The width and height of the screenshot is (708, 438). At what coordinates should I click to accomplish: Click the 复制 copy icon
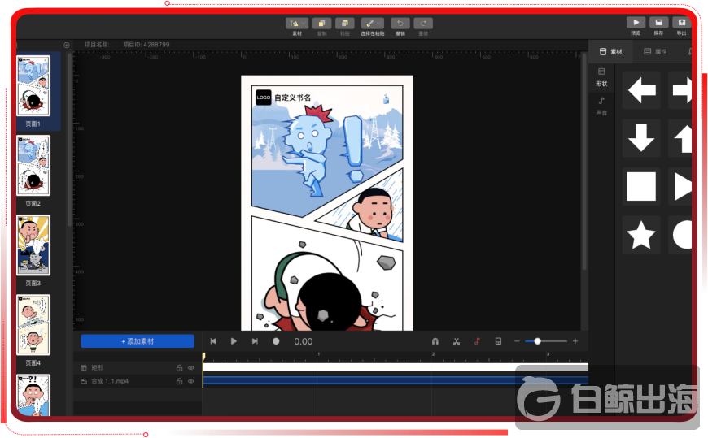321,24
